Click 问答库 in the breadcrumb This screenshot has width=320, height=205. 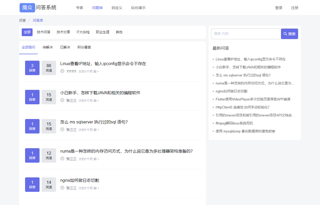coord(38,20)
